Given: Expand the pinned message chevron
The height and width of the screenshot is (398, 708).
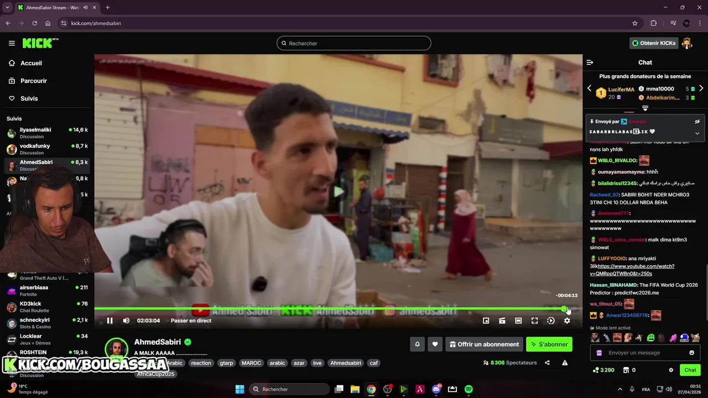Looking at the screenshot, I should [x=697, y=133].
